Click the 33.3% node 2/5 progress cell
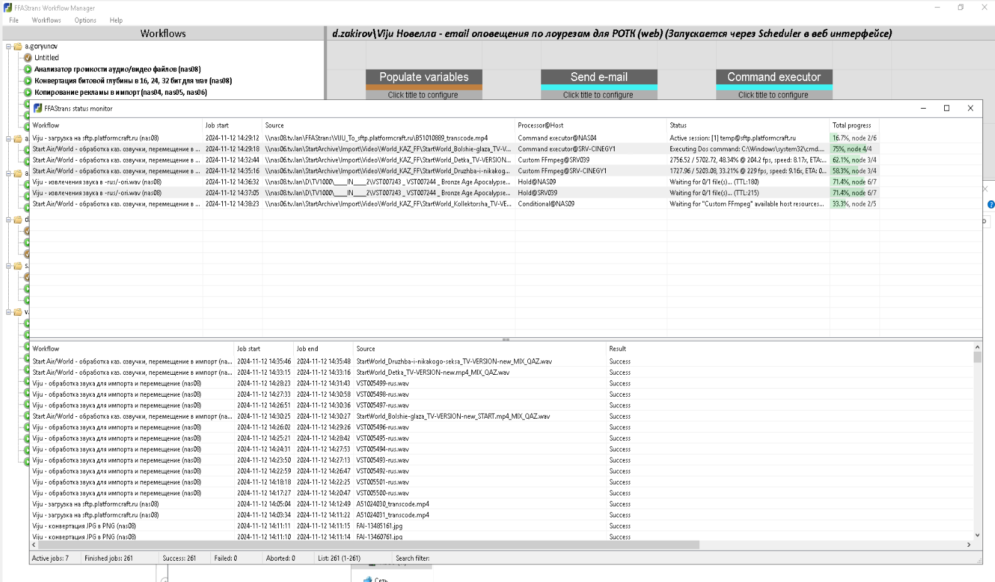 tap(854, 204)
